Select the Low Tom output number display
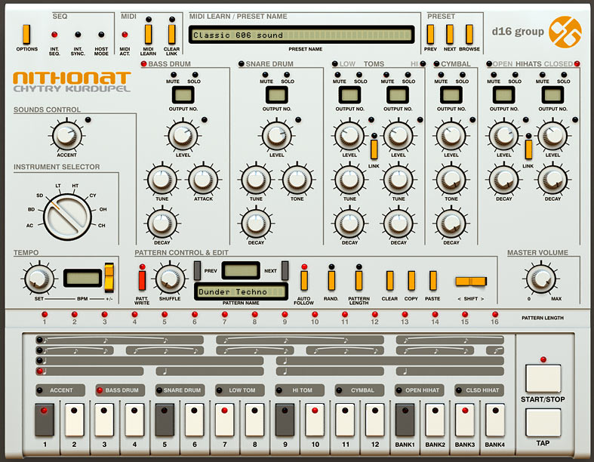 coord(349,95)
